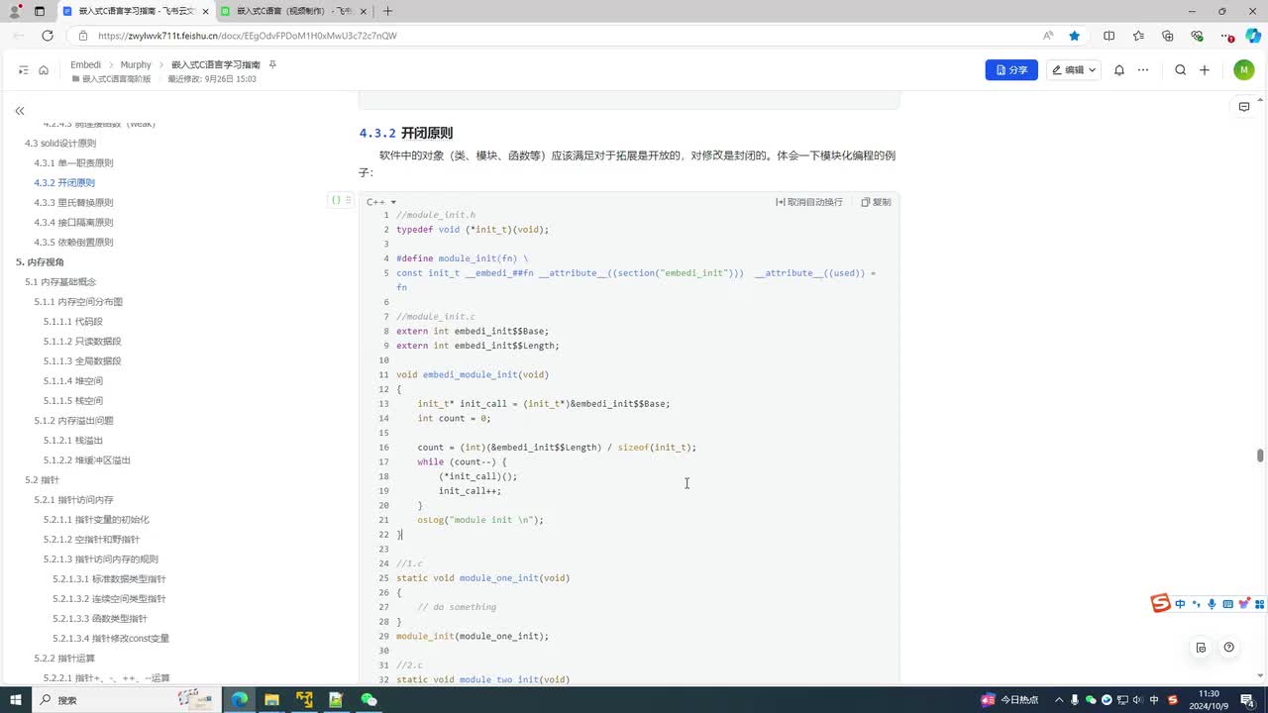Open the tab actions menu icon
Image resolution: width=1268 pixels, height=713 pixels.
[x=39, y=11]
